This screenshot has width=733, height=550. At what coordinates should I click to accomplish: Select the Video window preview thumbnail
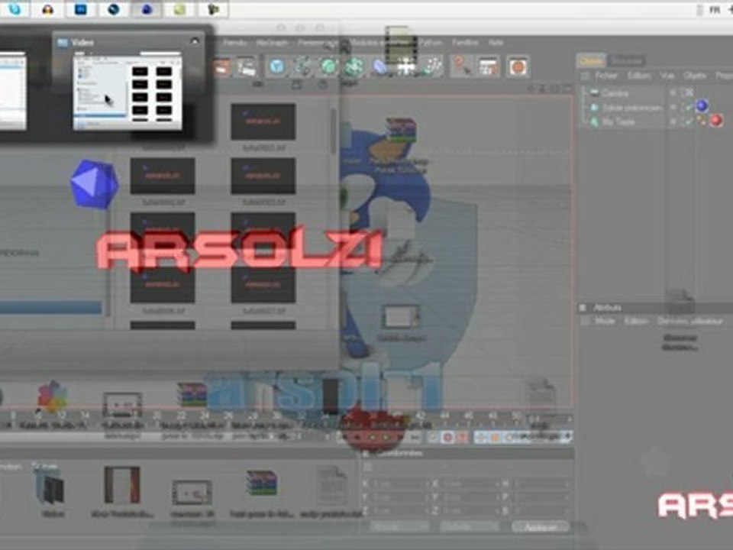tap(128, 91)
